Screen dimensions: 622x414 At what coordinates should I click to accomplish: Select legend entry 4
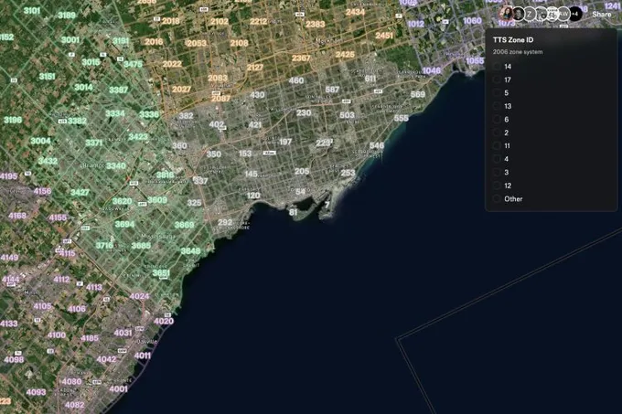click(500, 159)
